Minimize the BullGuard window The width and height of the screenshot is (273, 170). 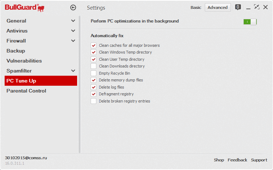coord(248,9)
